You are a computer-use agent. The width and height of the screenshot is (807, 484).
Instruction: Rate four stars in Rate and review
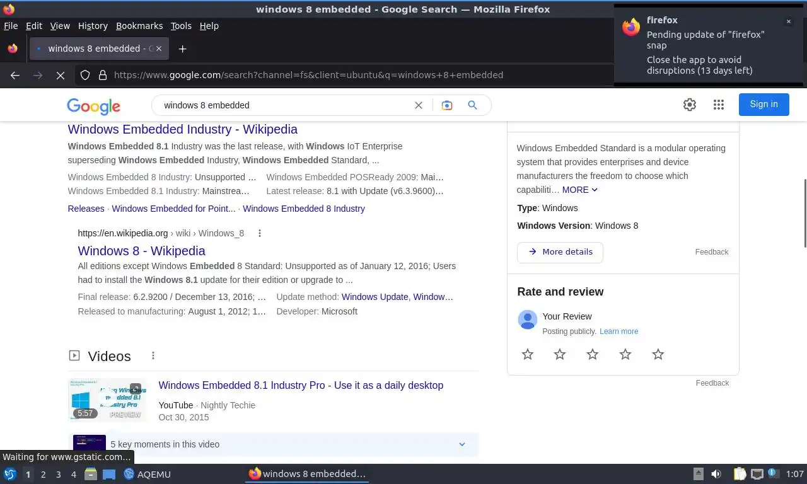625,354
